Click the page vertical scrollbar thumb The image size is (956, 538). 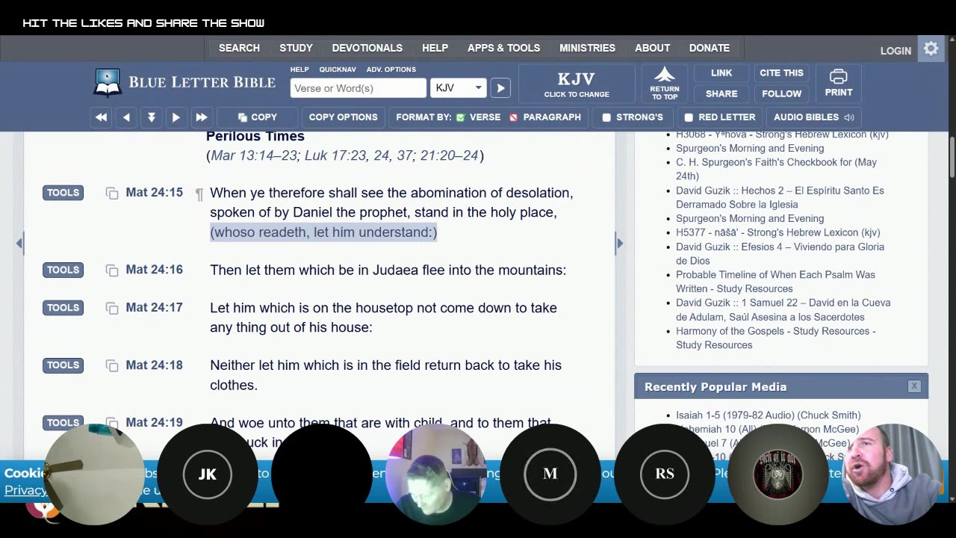(952, 158)
